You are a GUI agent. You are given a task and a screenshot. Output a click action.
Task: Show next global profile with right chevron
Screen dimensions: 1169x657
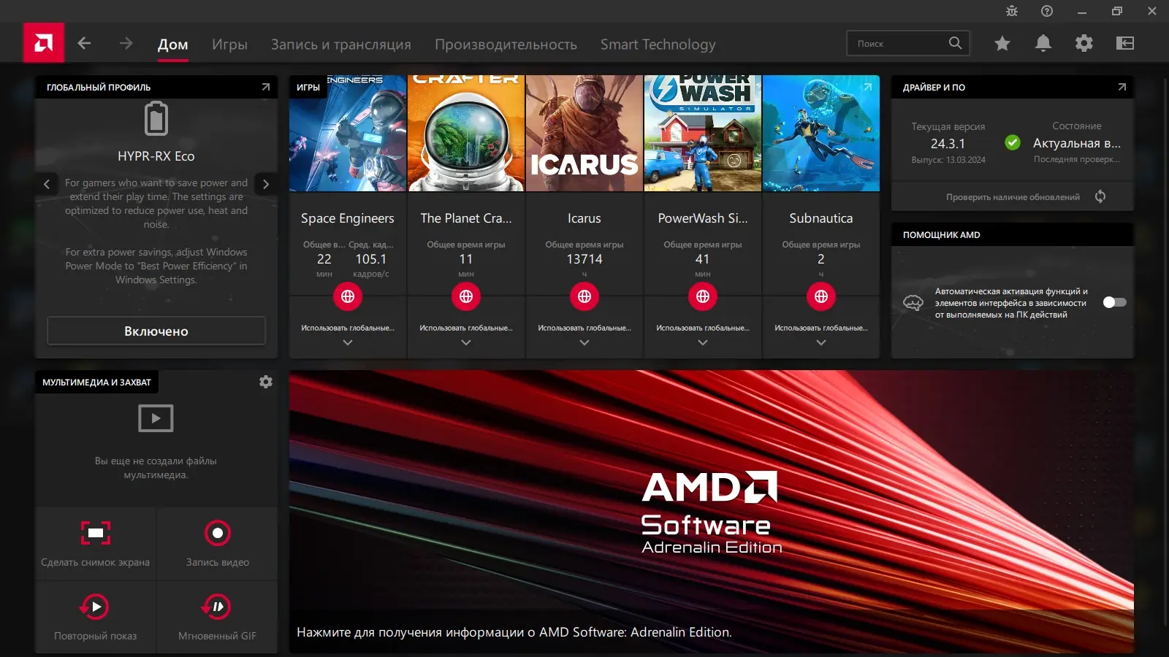tap(266, 184)
